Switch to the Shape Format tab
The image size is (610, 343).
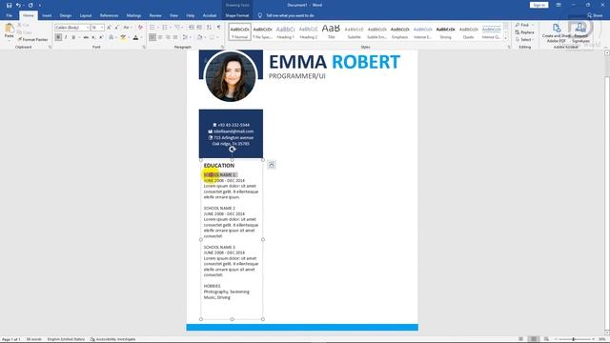[x=237, y=15]
